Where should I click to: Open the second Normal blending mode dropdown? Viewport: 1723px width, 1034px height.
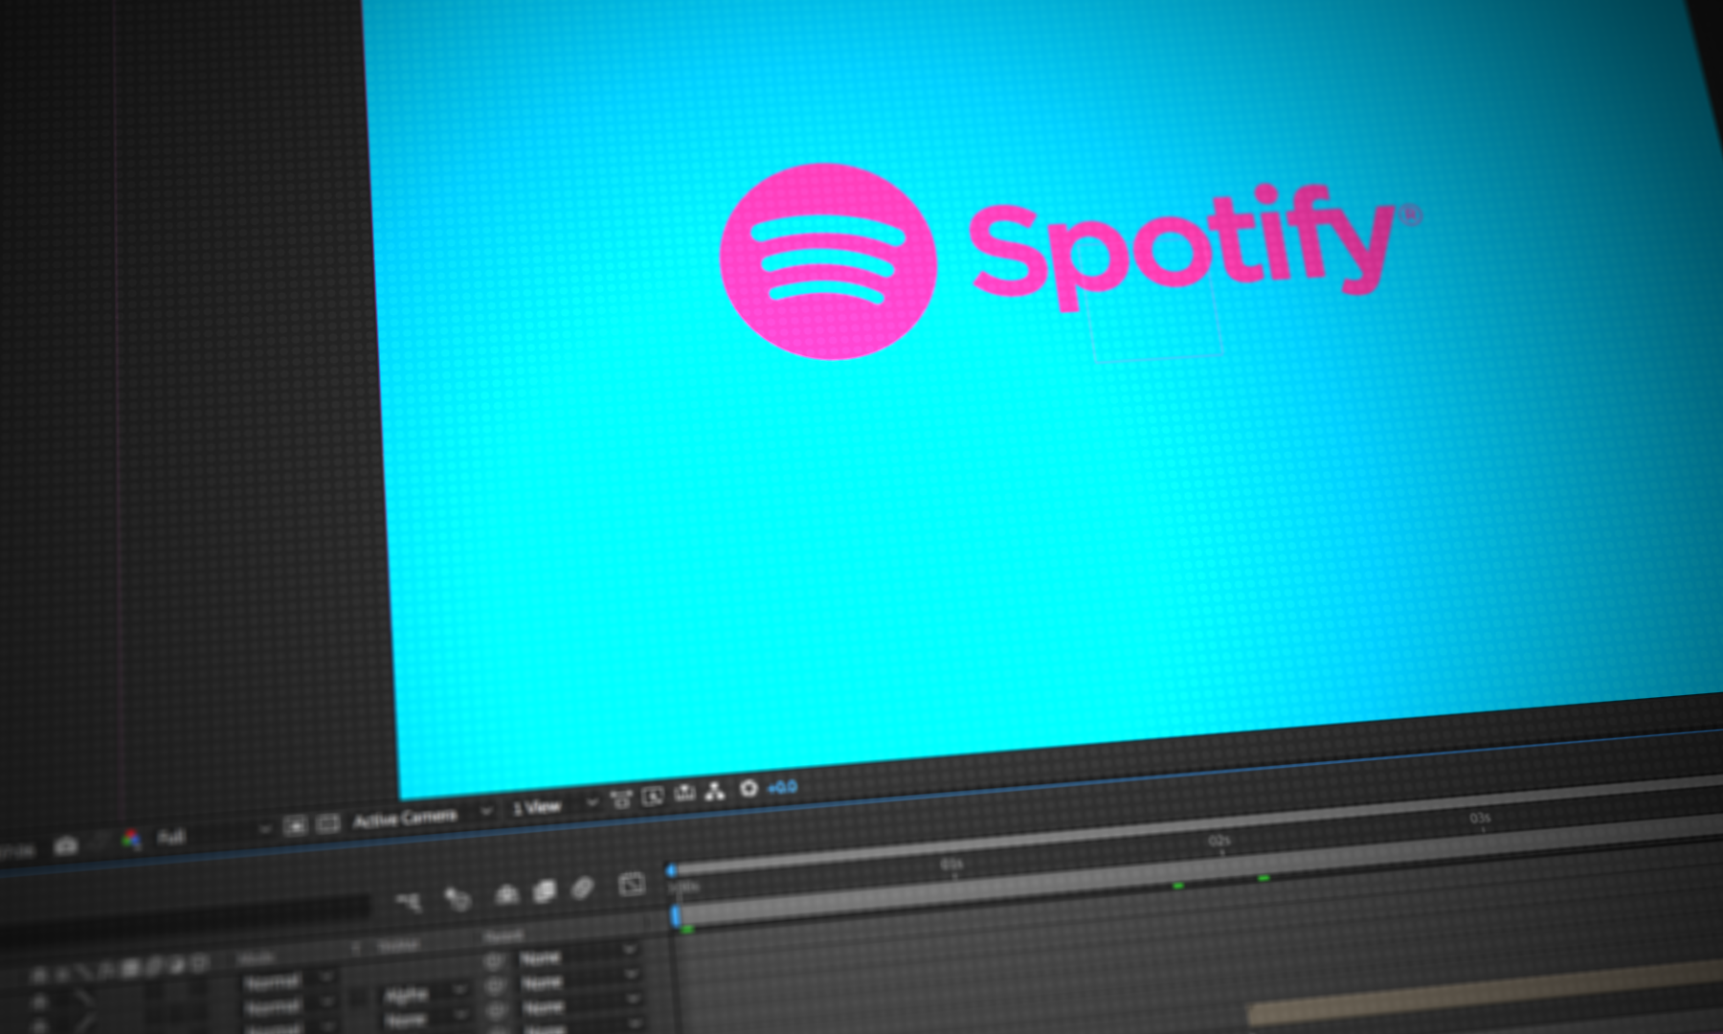click(288, 1006)
